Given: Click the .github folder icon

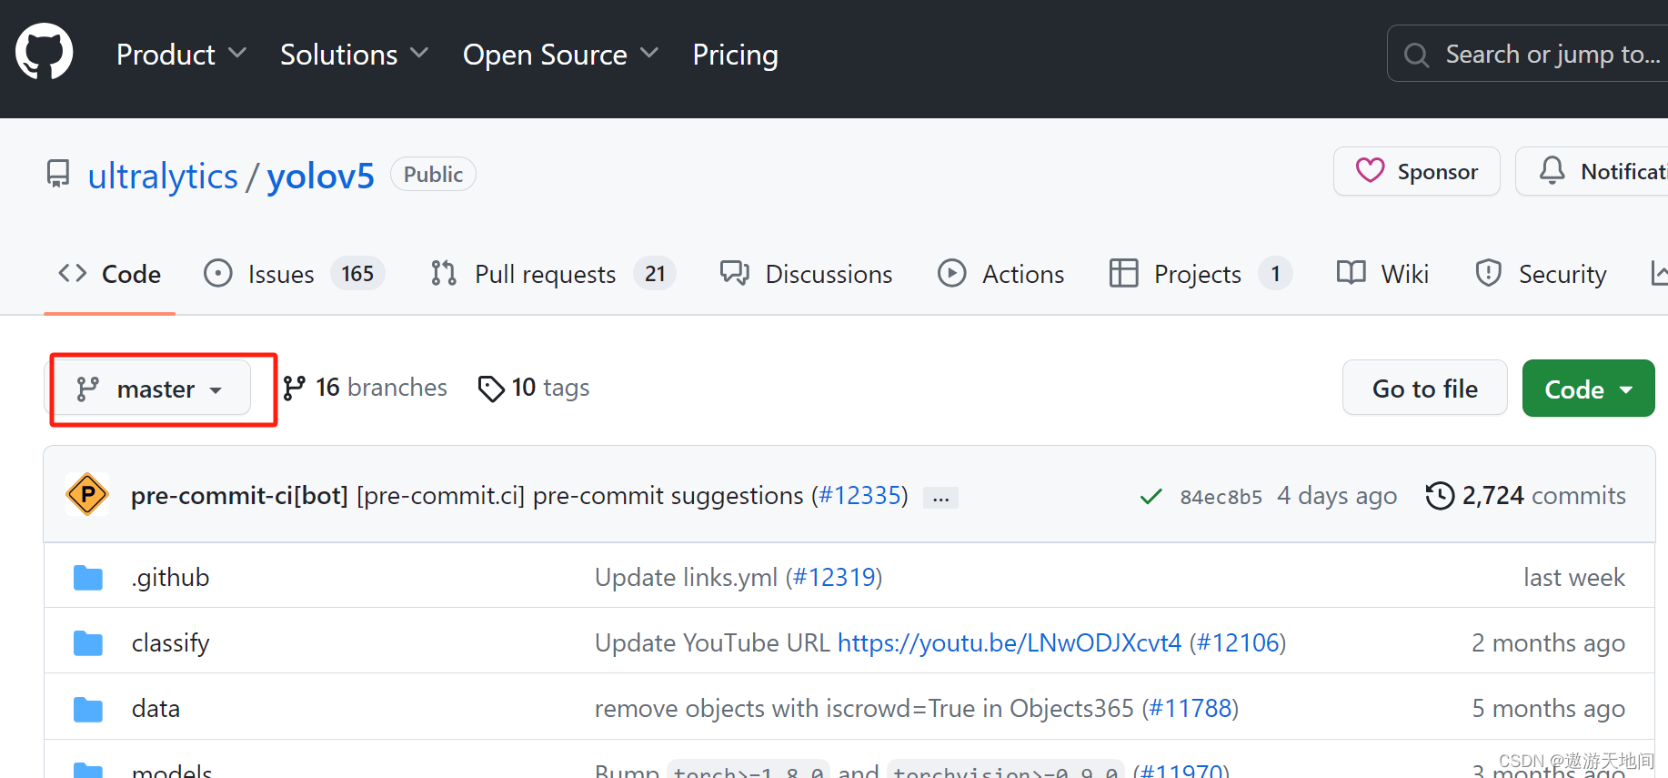Looking at the screenshot, I should pos(88,577).
